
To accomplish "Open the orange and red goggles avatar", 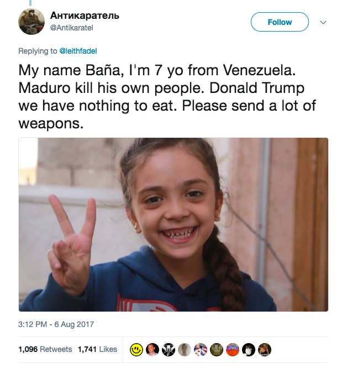I will 232,350.
